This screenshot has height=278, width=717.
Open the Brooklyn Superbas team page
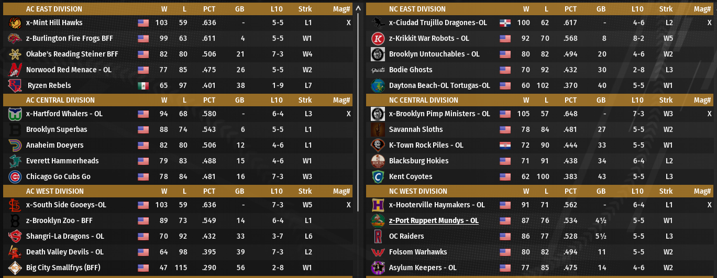57,130
